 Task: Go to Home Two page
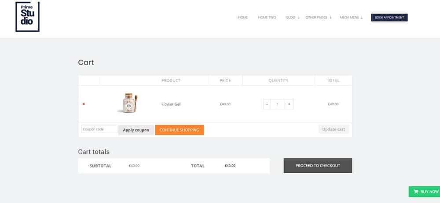pos(267,18)
